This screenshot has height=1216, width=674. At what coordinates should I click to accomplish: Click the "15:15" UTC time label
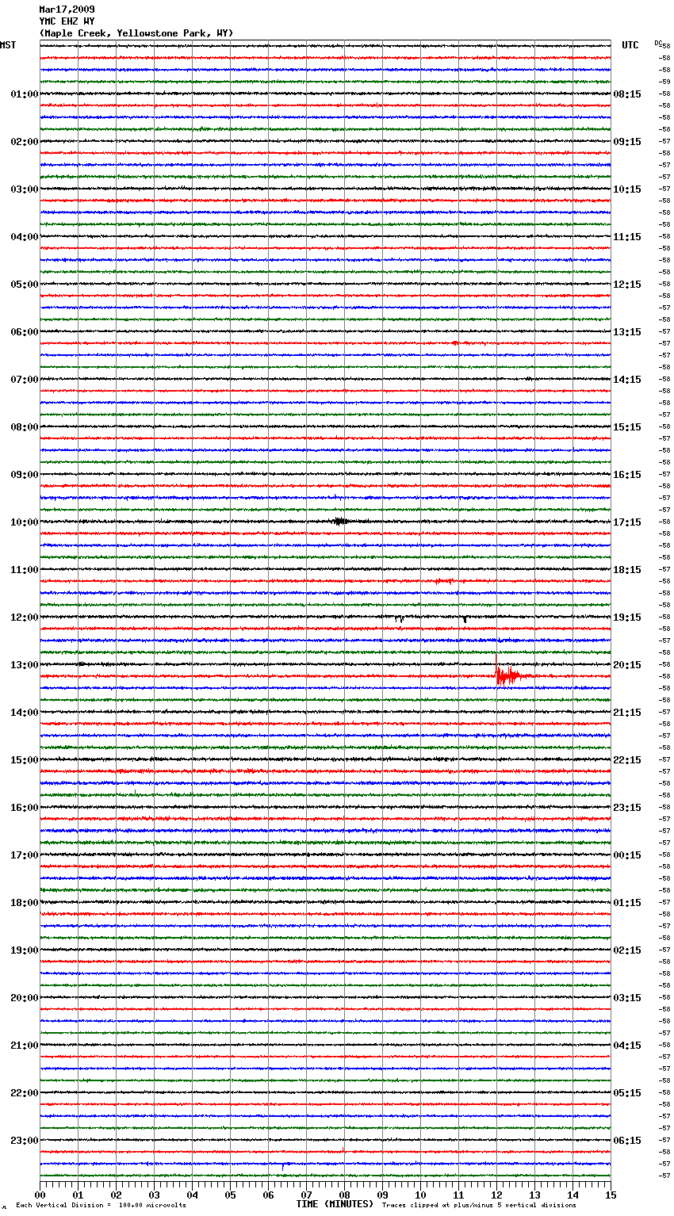pos(627,427)
